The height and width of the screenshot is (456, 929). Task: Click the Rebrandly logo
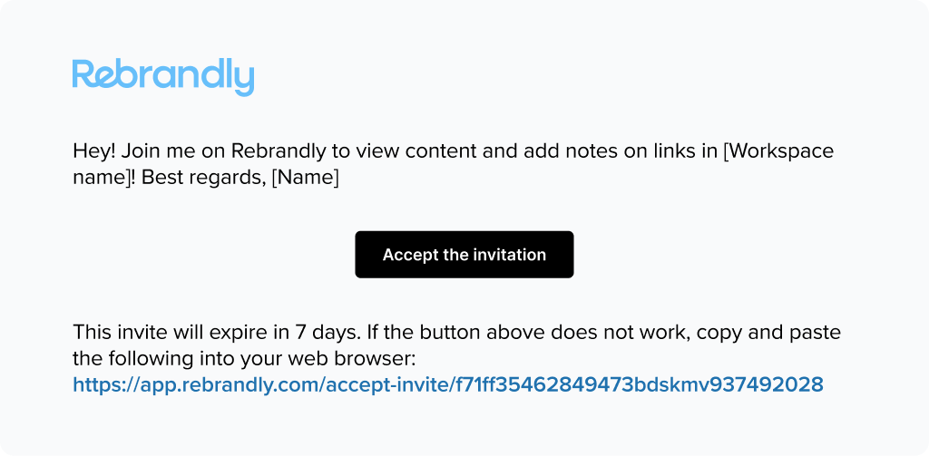click(x=163, y=77)
